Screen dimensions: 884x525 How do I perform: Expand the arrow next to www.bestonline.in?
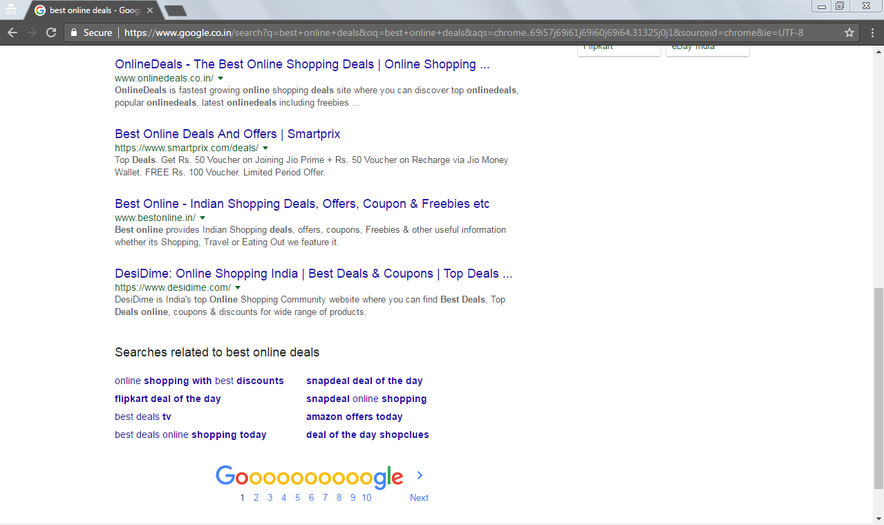(x=203, y=218)
